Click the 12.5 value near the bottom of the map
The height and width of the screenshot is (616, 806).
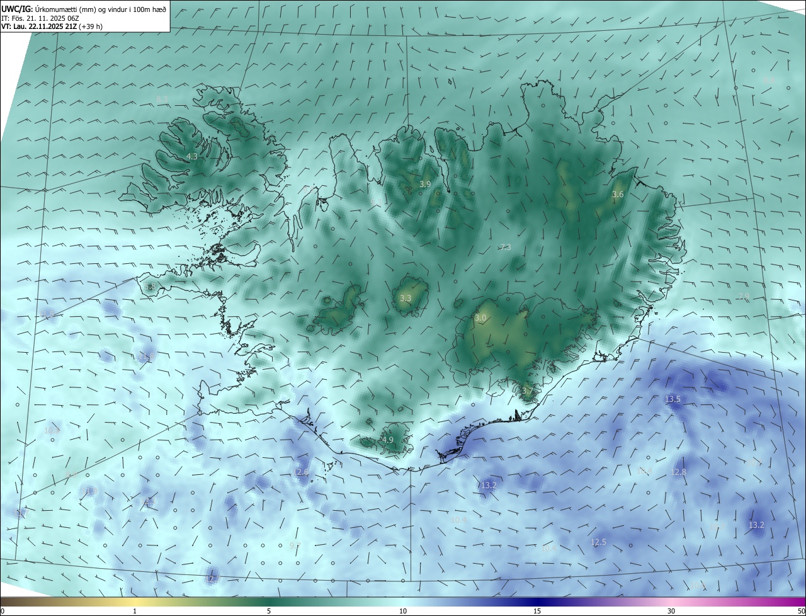(x=598, y=542)
